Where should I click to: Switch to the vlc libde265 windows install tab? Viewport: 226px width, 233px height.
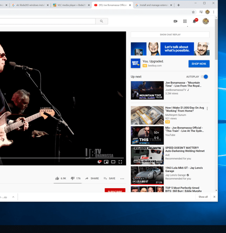click(x=30, y=5)
